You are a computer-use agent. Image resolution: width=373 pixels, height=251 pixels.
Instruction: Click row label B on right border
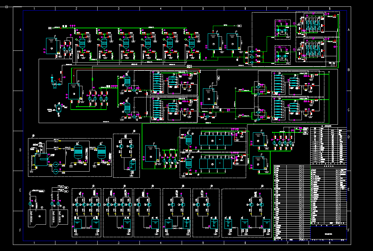pyautogui.click(x=349, y=70)
